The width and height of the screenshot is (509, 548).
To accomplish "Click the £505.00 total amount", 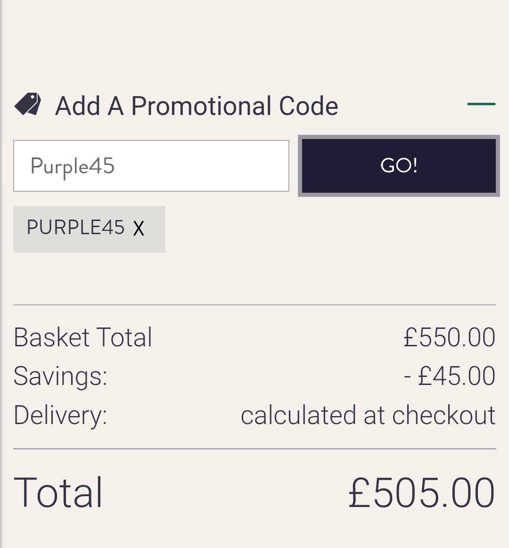I will [421, 493].
